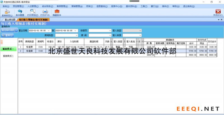The image size is (224, 115).
Task: Open the 报表中心 menu
Action: [x=116, y=6]
